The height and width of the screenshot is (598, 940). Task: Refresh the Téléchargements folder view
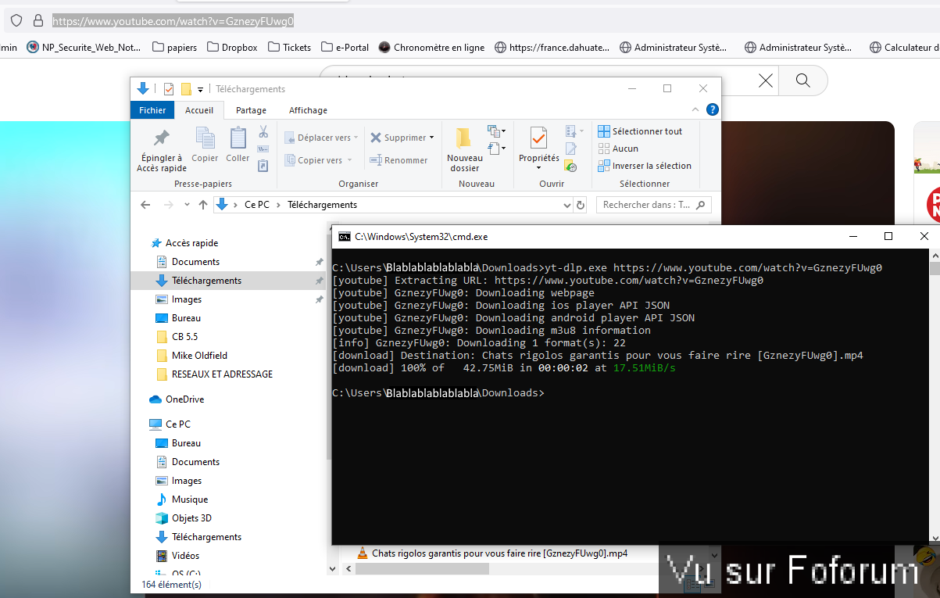point(581,205)
